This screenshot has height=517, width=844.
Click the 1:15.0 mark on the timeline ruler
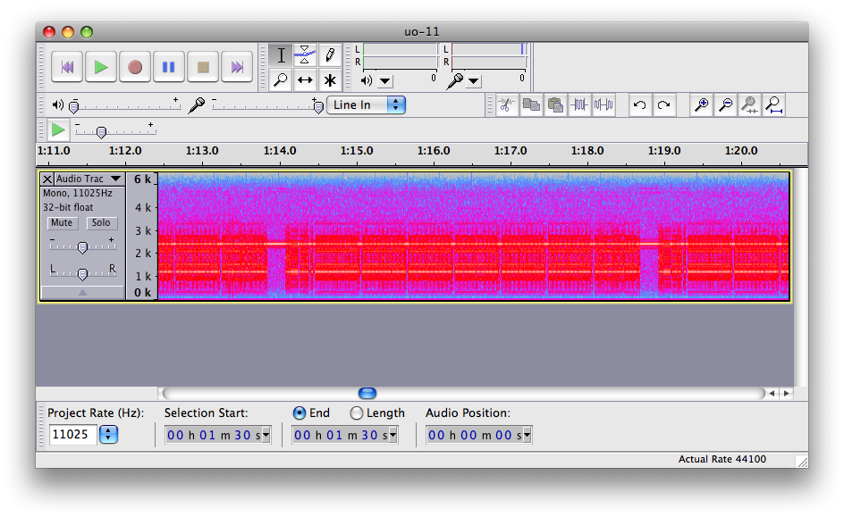click(x=357, y=151)
